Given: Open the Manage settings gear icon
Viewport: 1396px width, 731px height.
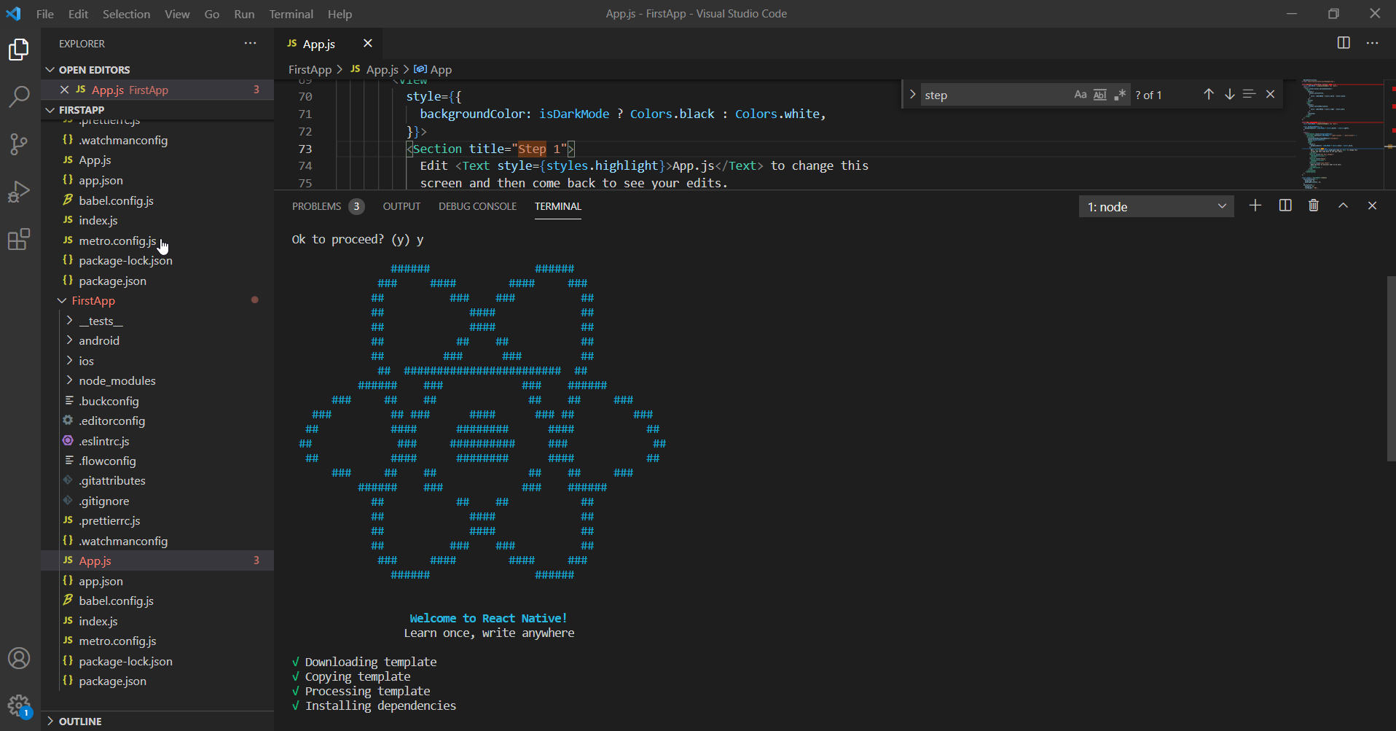Looking at the screenshot, I should [x=18, y=705].
